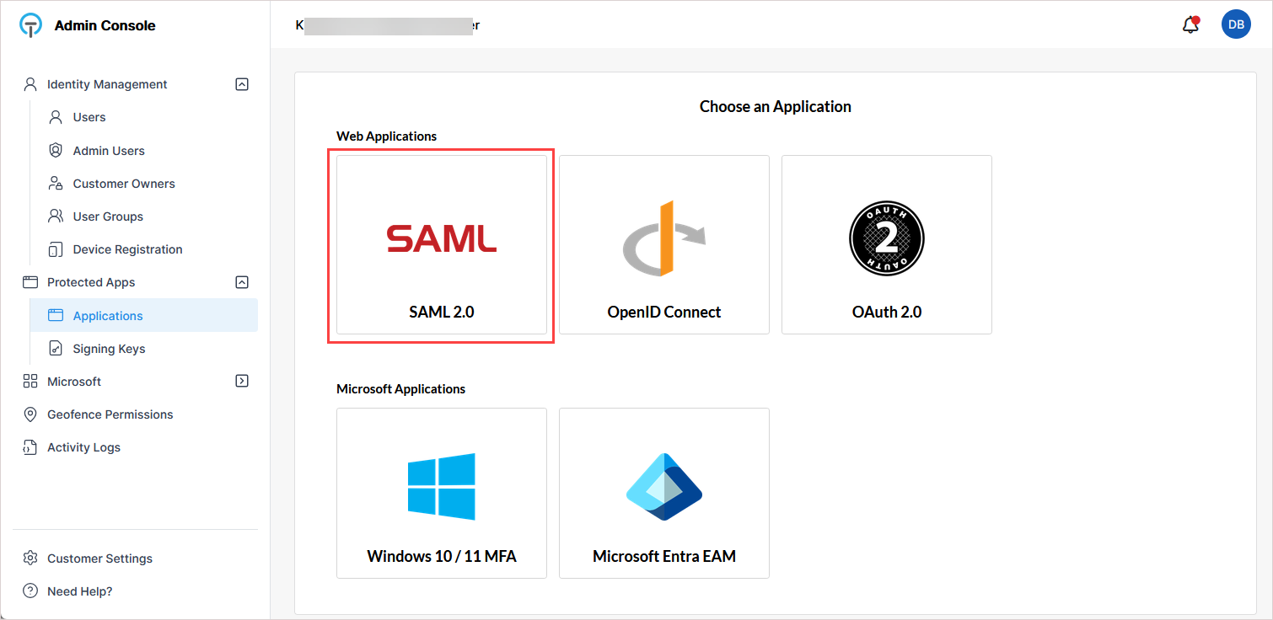The height and width of the screenshot is (620, 1273).
Task: Collapse the Identity Management section
Action: (x=242, y=84)
